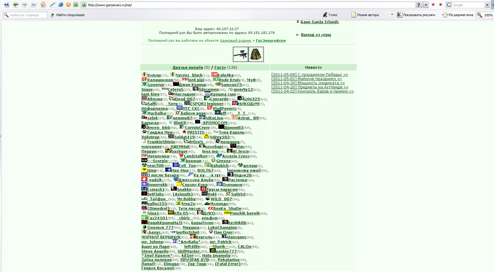The width and height of the screenshot is (494, 272).
Task: Focus the URL address field
Action: pyautogui.click(x=251, y=5)
